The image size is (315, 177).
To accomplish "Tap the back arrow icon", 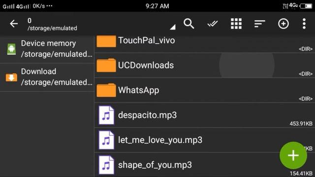I will point(14,24).
